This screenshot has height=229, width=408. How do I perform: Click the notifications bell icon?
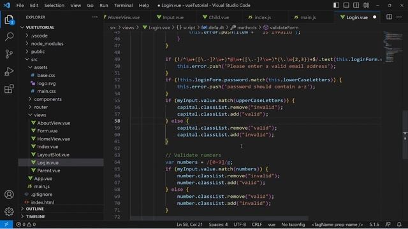click(x=399, y=225)
